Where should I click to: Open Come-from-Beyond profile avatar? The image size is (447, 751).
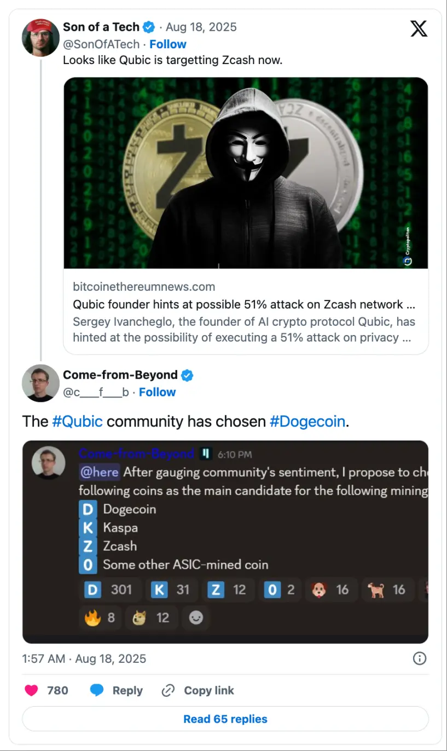(x=40, y=383)
